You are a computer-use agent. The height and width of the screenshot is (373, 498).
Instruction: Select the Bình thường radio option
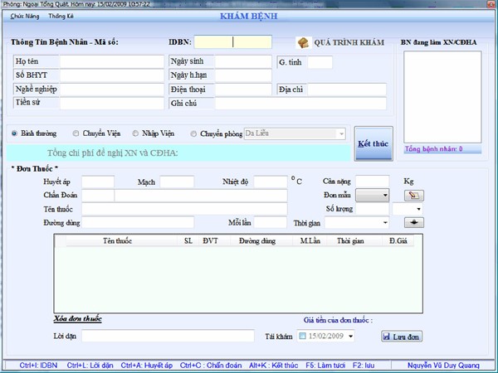click(15, 133)
